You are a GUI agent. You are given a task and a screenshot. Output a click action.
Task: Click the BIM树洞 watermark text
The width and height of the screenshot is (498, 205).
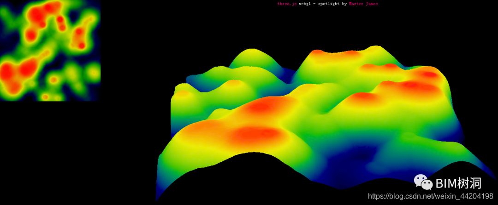tap(458, 183)
